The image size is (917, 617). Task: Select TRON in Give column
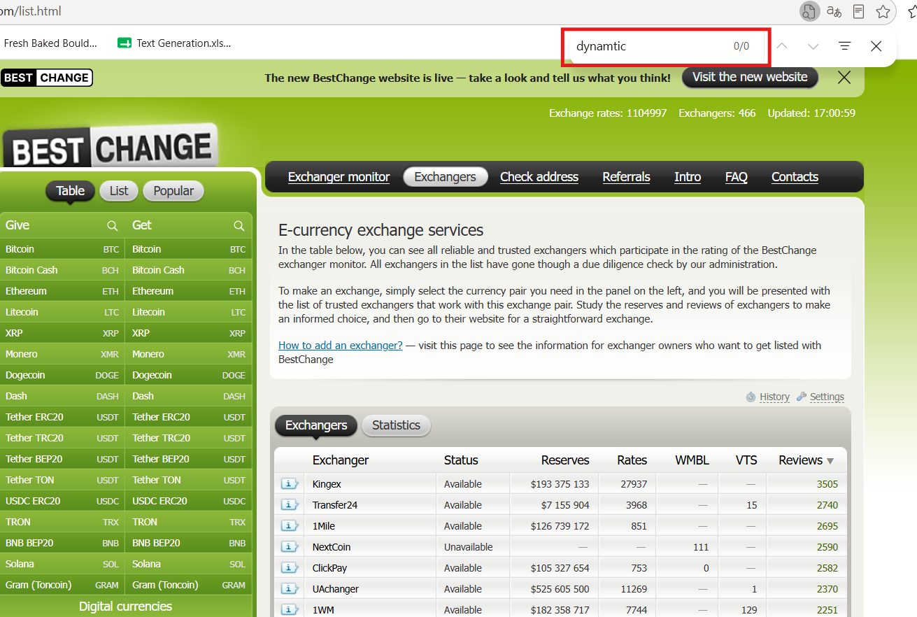pos(62,522)
